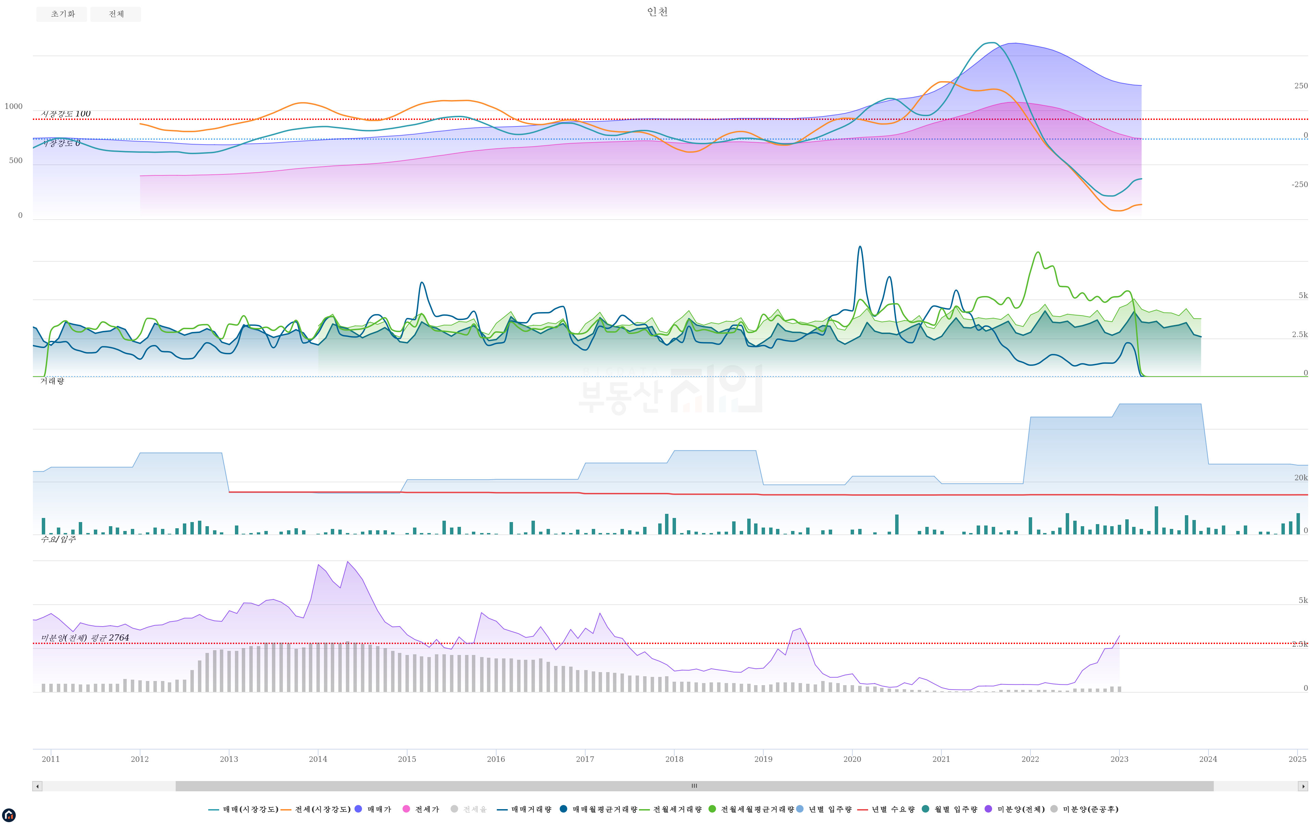Click the 전월세월평균거래량 green dot legend

click(x=712, y=809)
